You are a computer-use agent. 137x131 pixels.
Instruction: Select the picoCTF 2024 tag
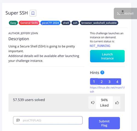pyautogui.click(x=50, y=23)
